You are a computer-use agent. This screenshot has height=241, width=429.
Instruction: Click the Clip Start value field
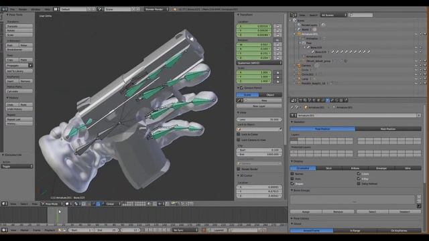point(259,150)
